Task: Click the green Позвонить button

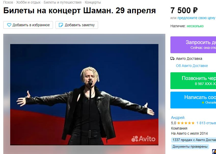Action: tap(193, 81)
